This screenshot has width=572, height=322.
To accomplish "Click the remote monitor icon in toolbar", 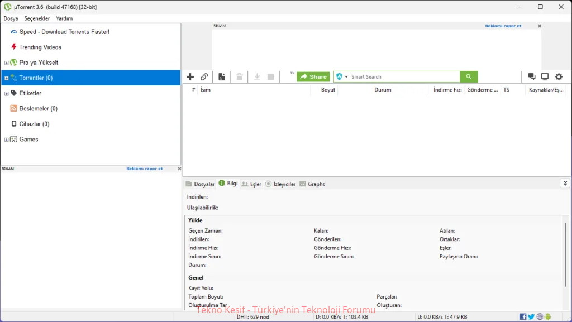I will pyautogui.click(x=545, y=77).
